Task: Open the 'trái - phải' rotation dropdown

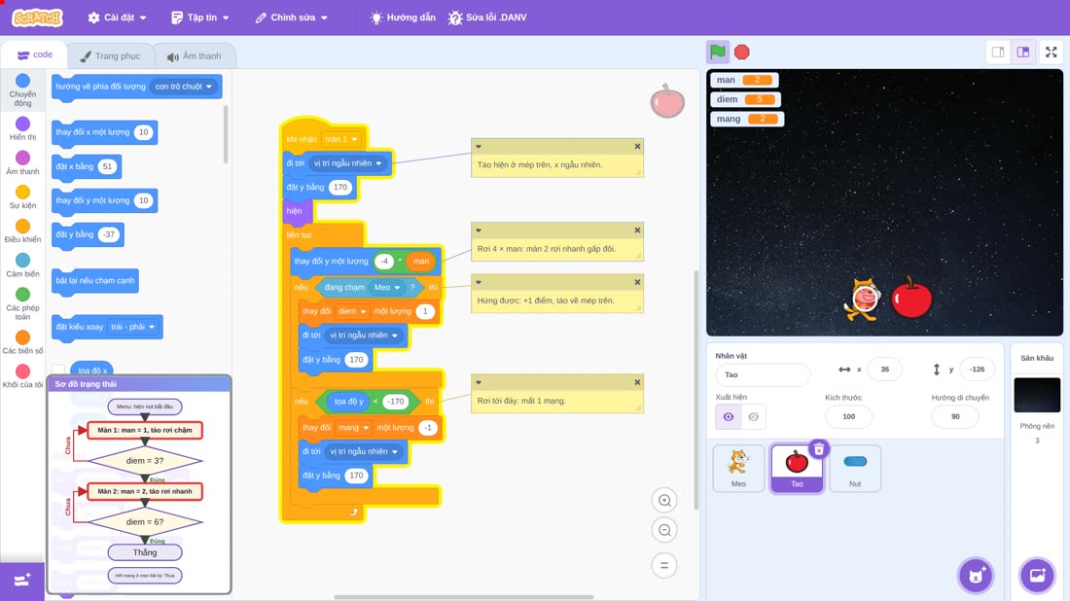Action: 133,327
